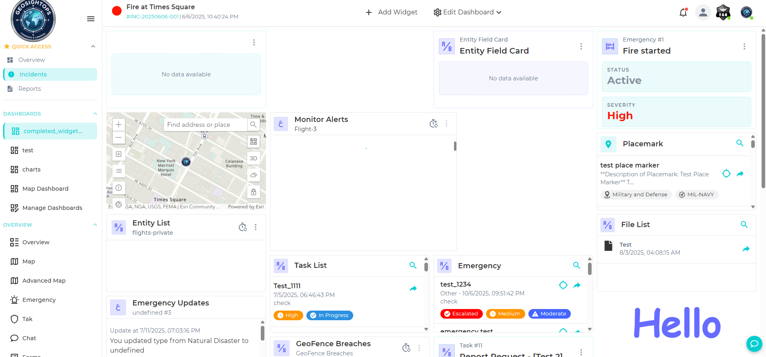
Task: Locate test_1234 emergency on map
Action: click(x=563, y=285)
